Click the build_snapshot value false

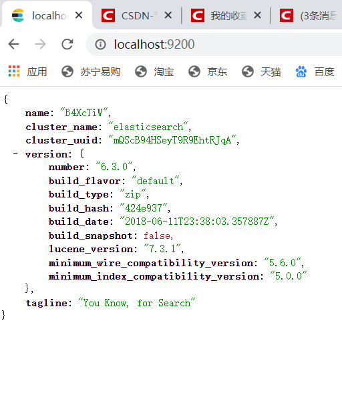[157, 236]
